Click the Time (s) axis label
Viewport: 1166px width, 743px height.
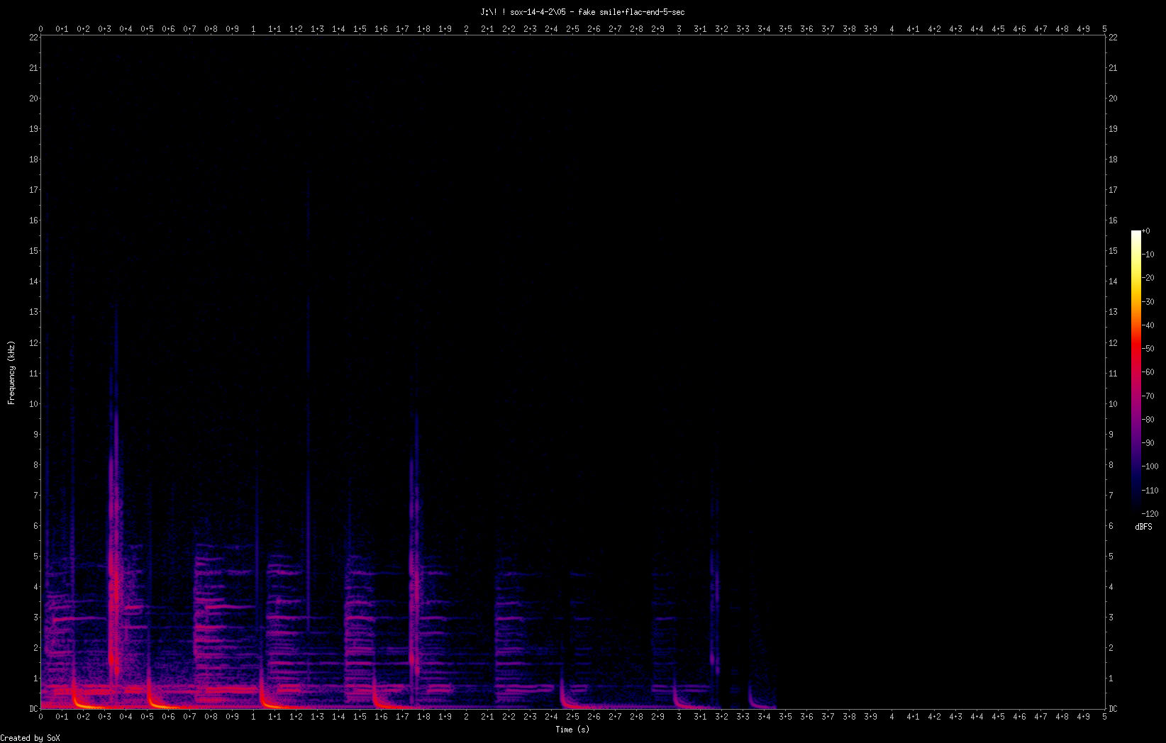click(x=572, y=729)
